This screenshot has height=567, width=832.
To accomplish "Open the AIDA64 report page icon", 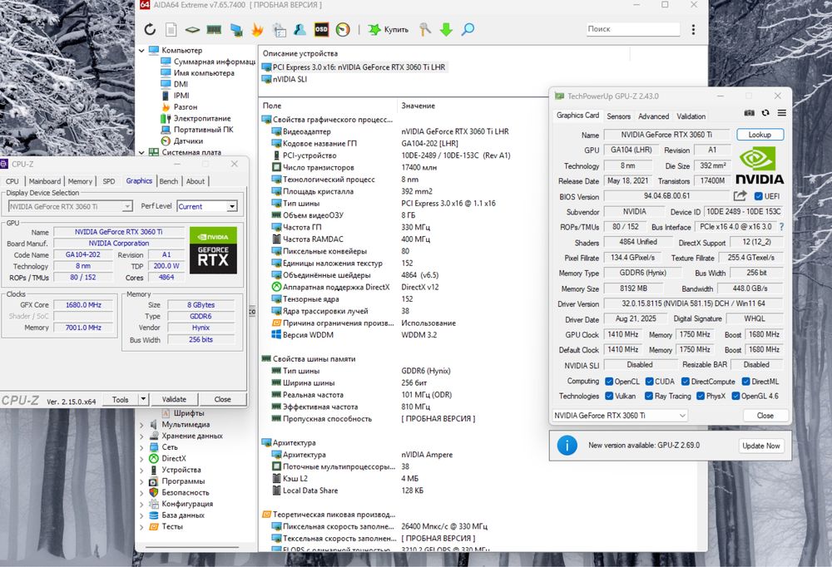I will pyautogui.click(x=171, y=30).
